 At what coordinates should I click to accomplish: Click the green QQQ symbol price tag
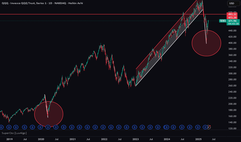point(223,21)
